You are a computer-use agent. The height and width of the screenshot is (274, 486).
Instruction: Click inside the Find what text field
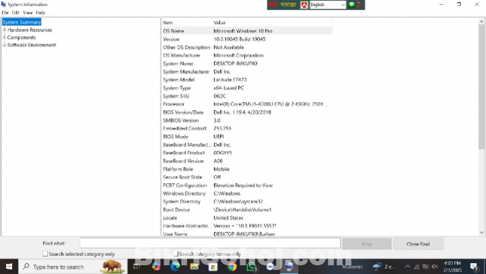(210, 243)
